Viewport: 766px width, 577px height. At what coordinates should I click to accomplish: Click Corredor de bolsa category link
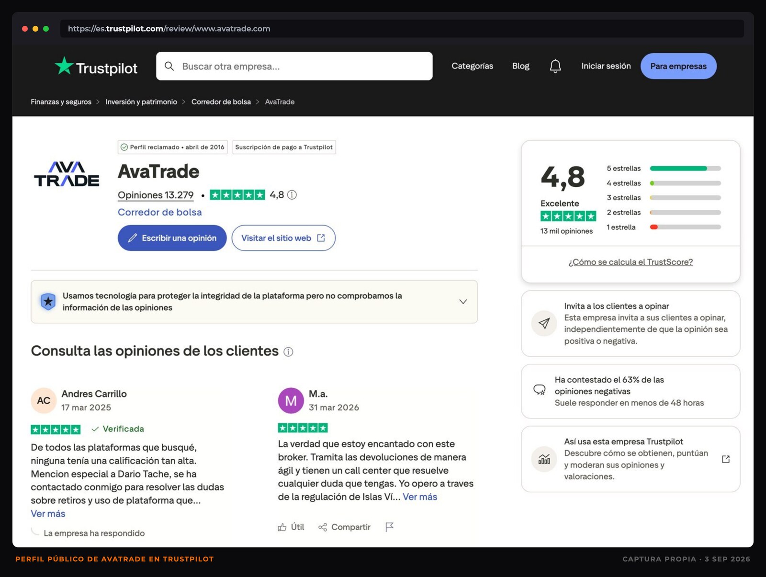[159, 212]
